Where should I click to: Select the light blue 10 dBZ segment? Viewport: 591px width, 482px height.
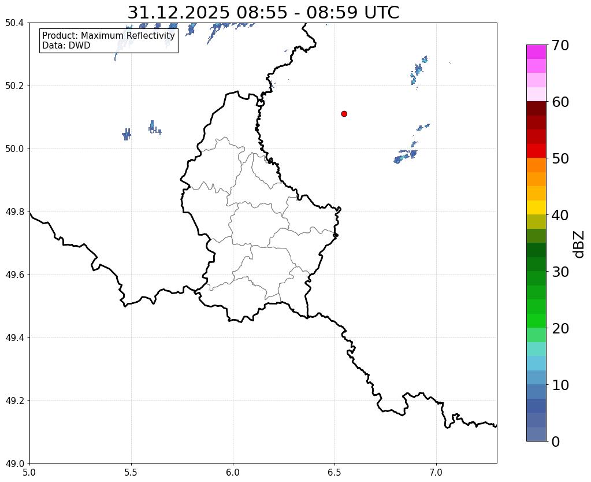click(536, 377)
